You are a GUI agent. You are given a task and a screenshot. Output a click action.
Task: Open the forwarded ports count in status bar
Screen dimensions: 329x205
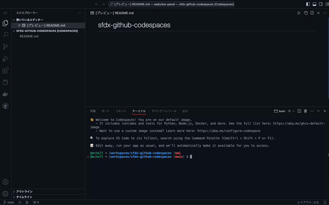36,202
